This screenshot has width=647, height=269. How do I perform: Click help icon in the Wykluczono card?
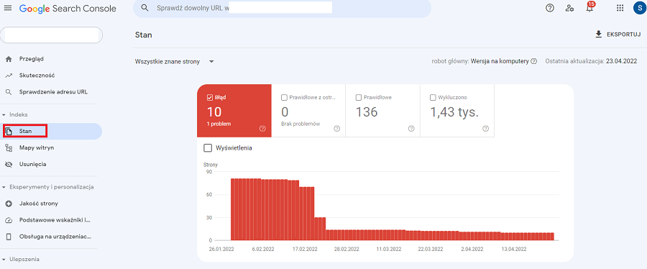(x=486, y=129)
